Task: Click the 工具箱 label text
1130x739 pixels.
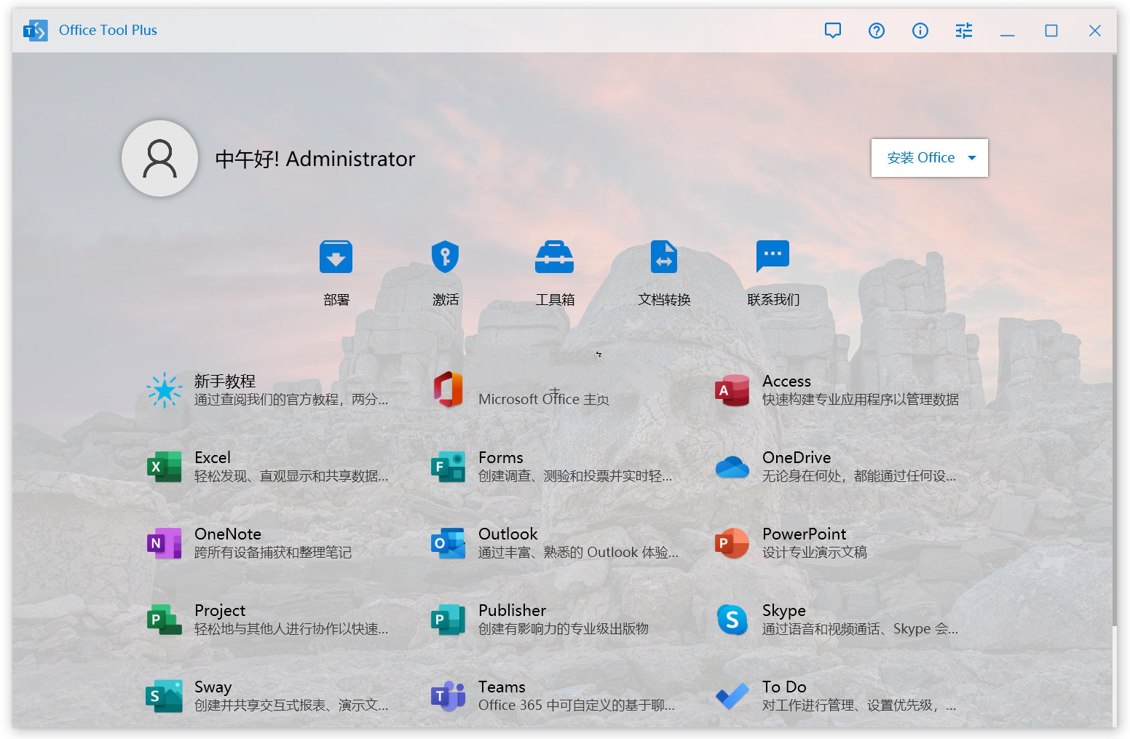Action: [x=555, y=299]
